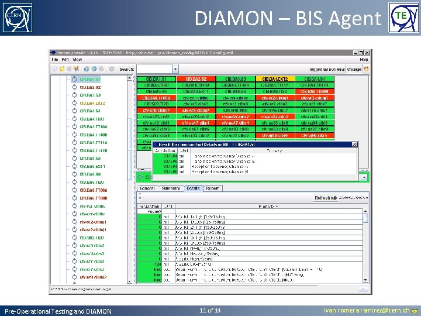Open the File menu
The height and width of the screenshot is (316, 421).
55,59
